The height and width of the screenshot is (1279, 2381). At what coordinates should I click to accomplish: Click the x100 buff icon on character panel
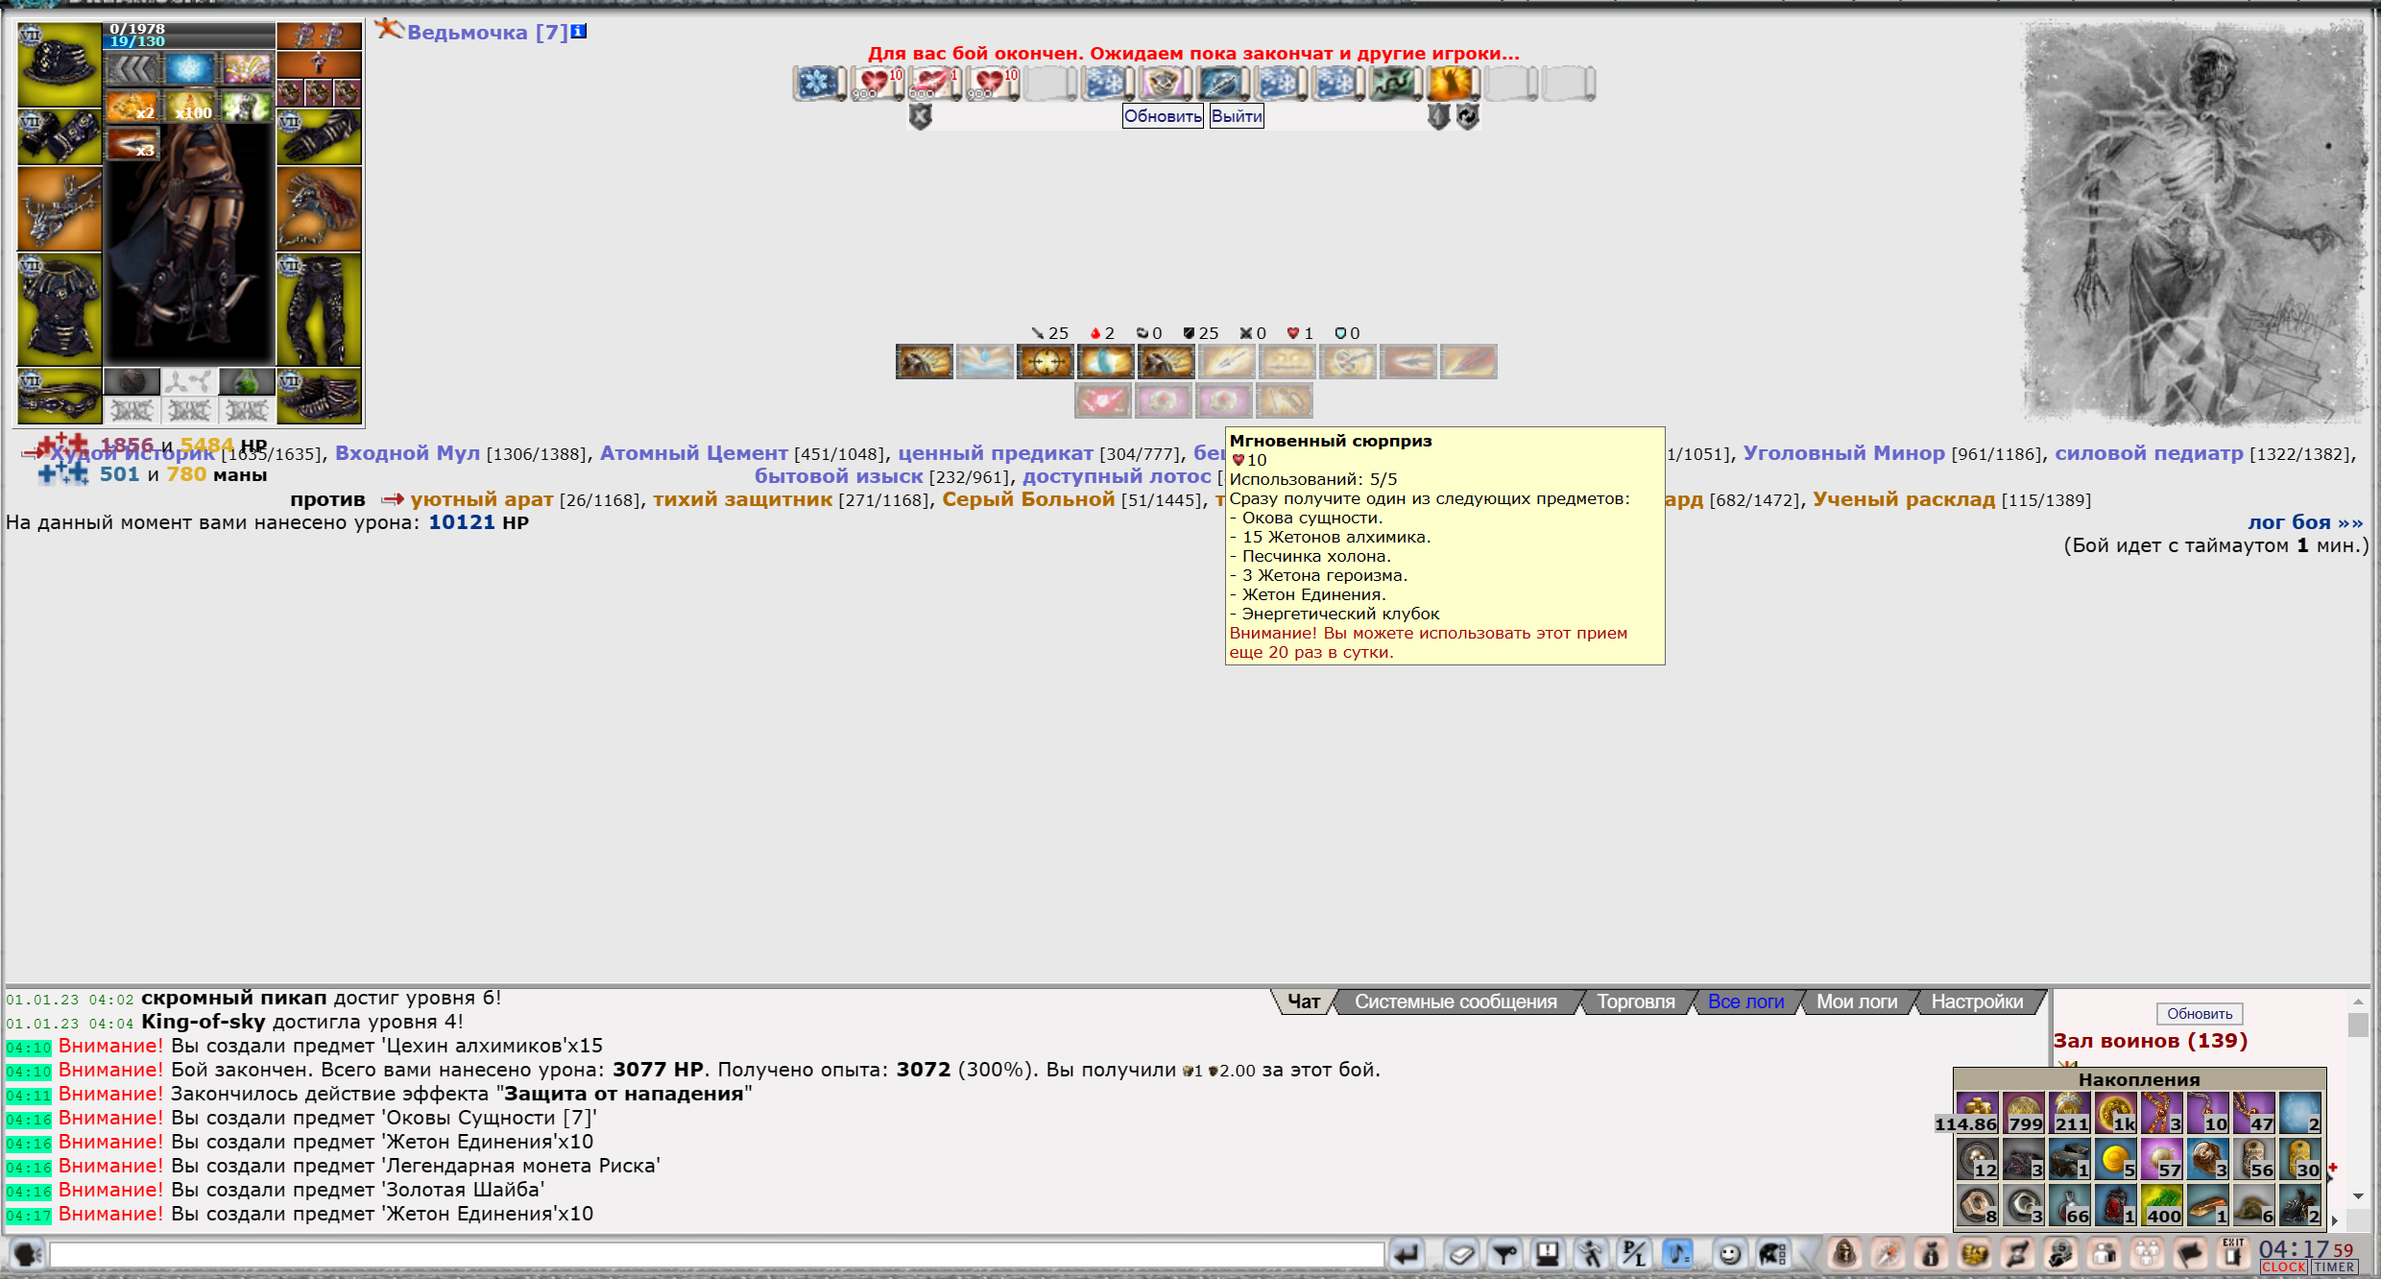190,106
